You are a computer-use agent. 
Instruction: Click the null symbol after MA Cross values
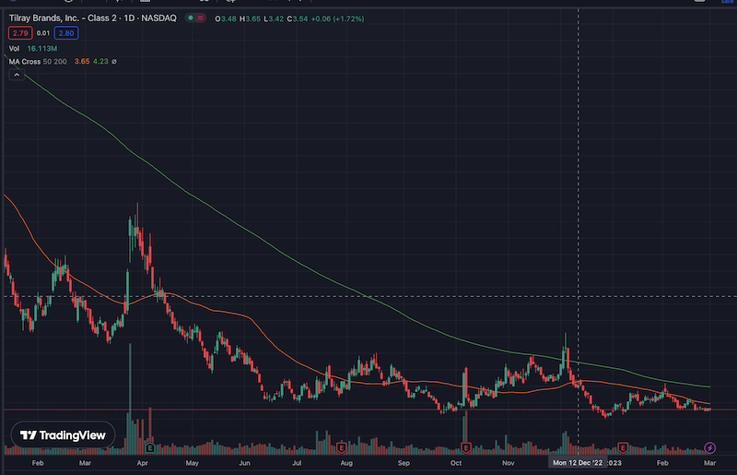(x=113, y=62)
